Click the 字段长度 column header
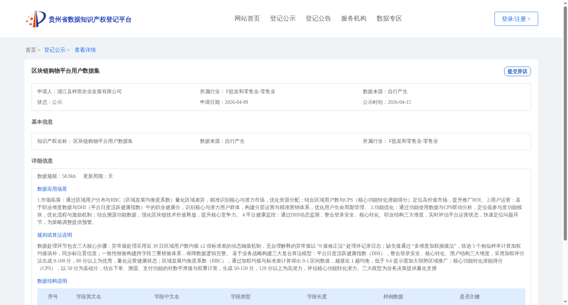 click(x=317, y=296)
